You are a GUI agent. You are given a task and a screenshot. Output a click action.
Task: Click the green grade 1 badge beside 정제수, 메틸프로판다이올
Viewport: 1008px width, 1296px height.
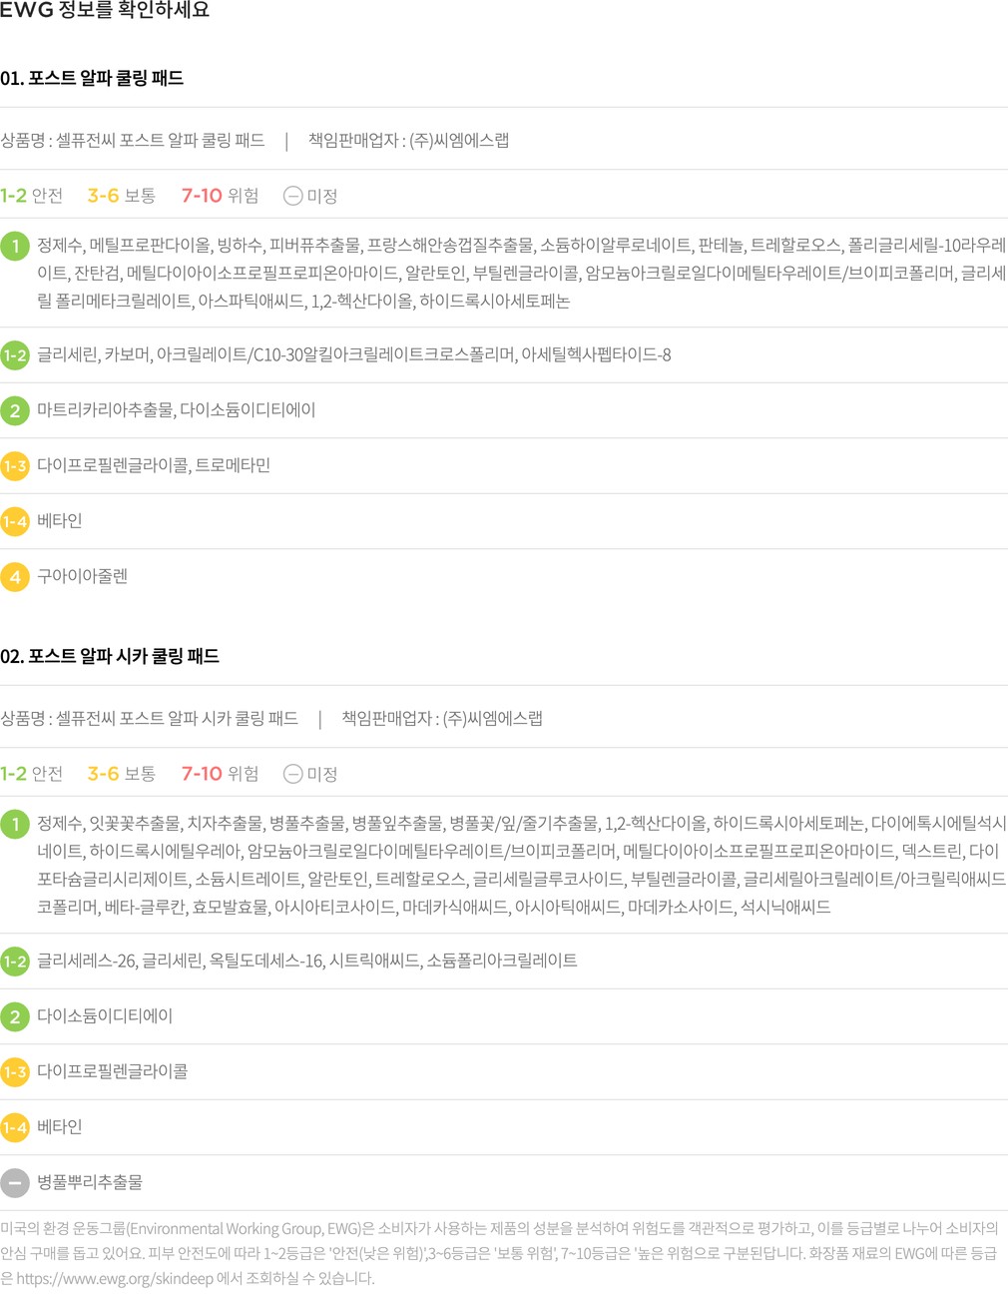point(15,246)
